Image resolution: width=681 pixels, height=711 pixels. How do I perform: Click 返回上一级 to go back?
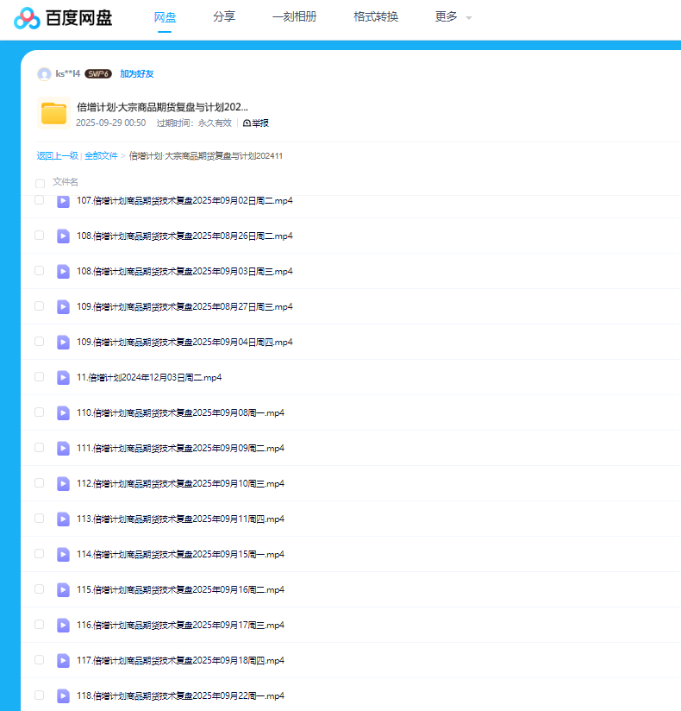click(x=57, y=156)
